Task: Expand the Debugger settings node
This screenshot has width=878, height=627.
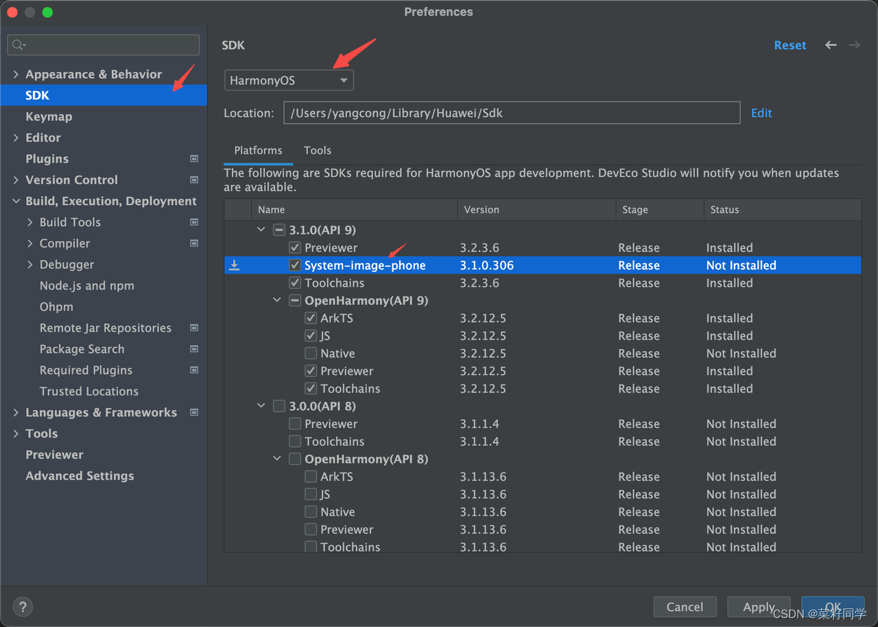Action: pyautogui.click(x=30, y=265)
